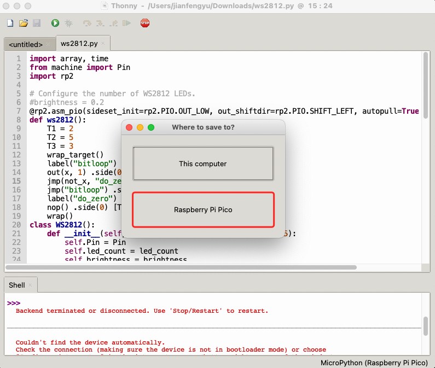
Task: Click the 'T2 = 5' line
Action: coord(60,137)
